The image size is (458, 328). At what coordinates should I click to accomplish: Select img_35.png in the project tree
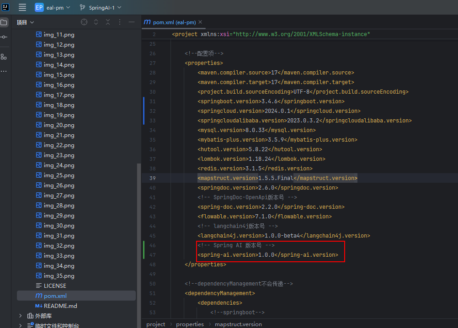point(59,276)
